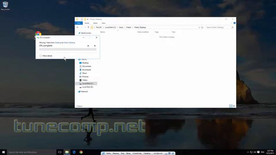Select Desktop in navigation pane
Image resolution: width=276 pixels, height=155 pixels.
coord(84,63)
